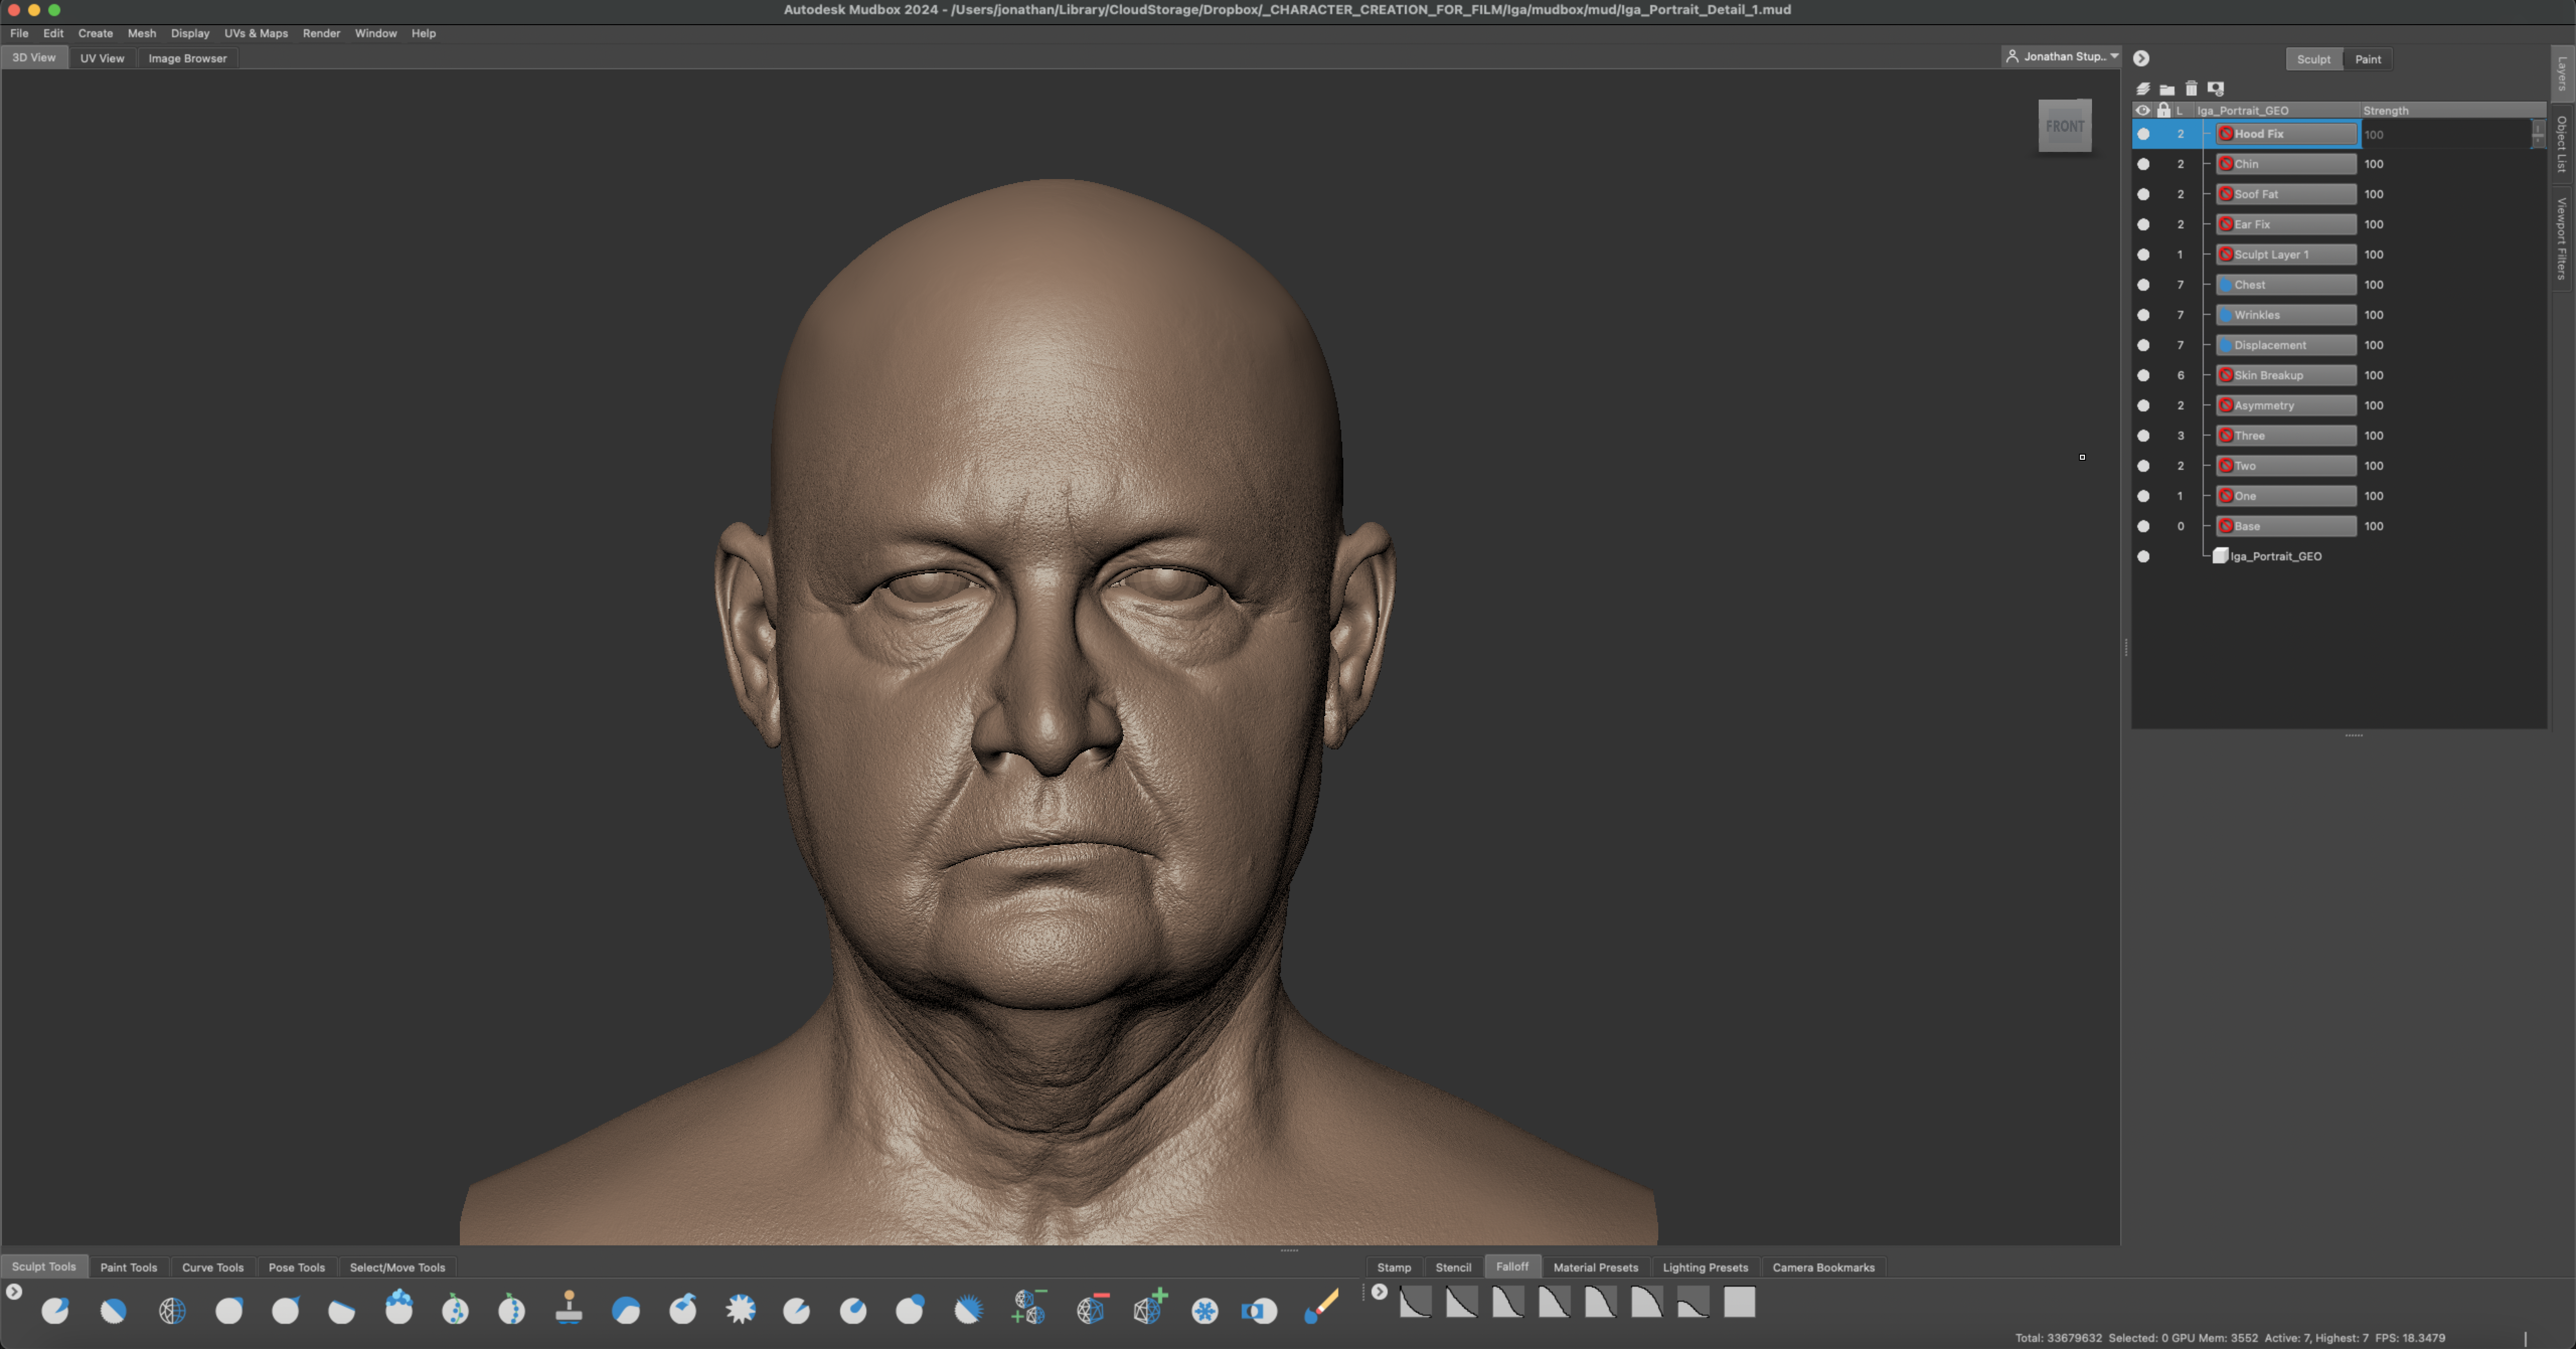Screen dimensions: 2576x1349
Task: Toggle visibility of Iga_Portrait_GEO object
Action: [2142, 556]
